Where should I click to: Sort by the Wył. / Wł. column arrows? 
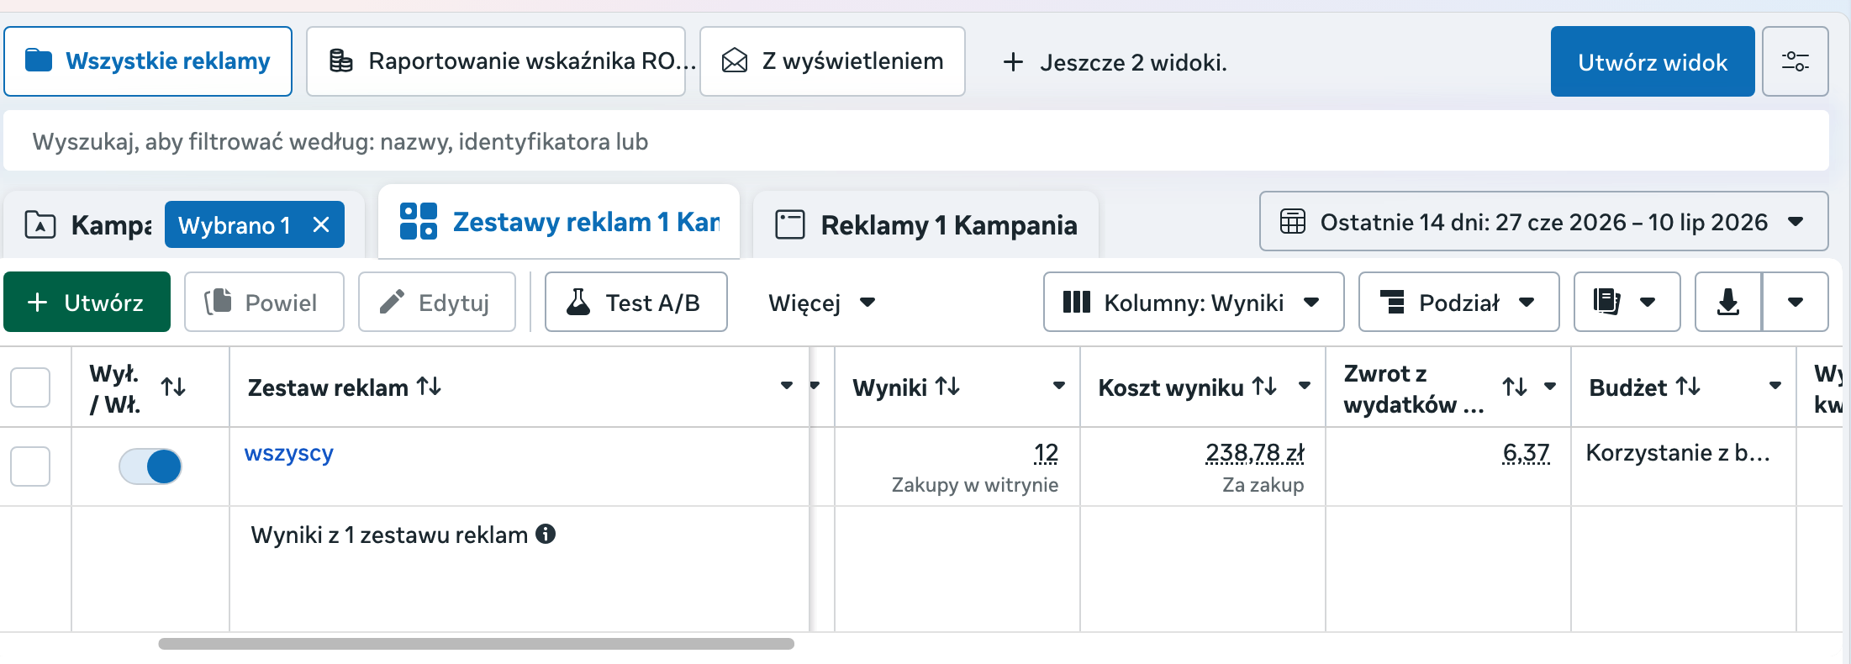[x=173, y=387]
